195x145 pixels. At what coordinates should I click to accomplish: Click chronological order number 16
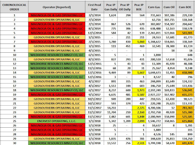point(14,81)
